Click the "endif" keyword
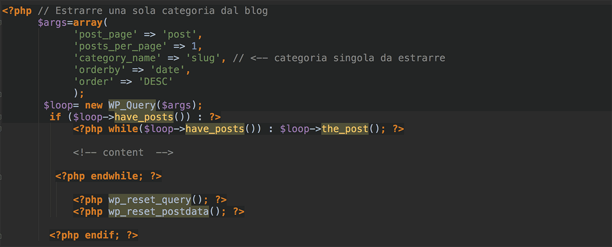Viewport: 612px width, 247px height. tap(99, 236)
